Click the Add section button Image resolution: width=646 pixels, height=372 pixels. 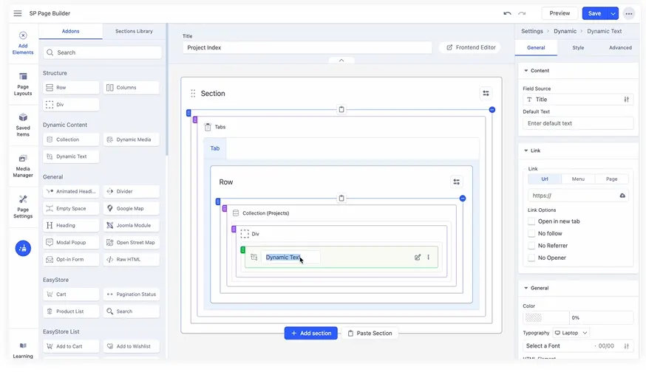[310, 333]
